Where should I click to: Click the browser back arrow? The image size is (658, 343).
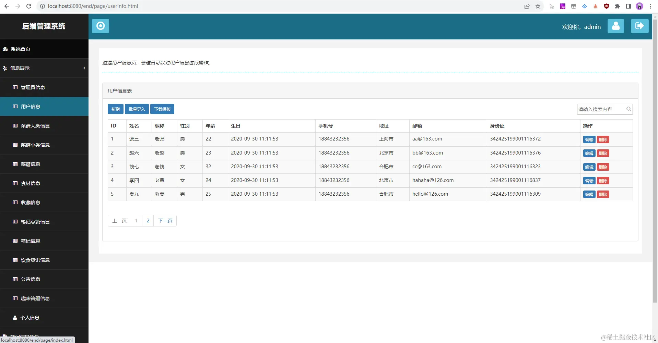(x=7, y=6)
